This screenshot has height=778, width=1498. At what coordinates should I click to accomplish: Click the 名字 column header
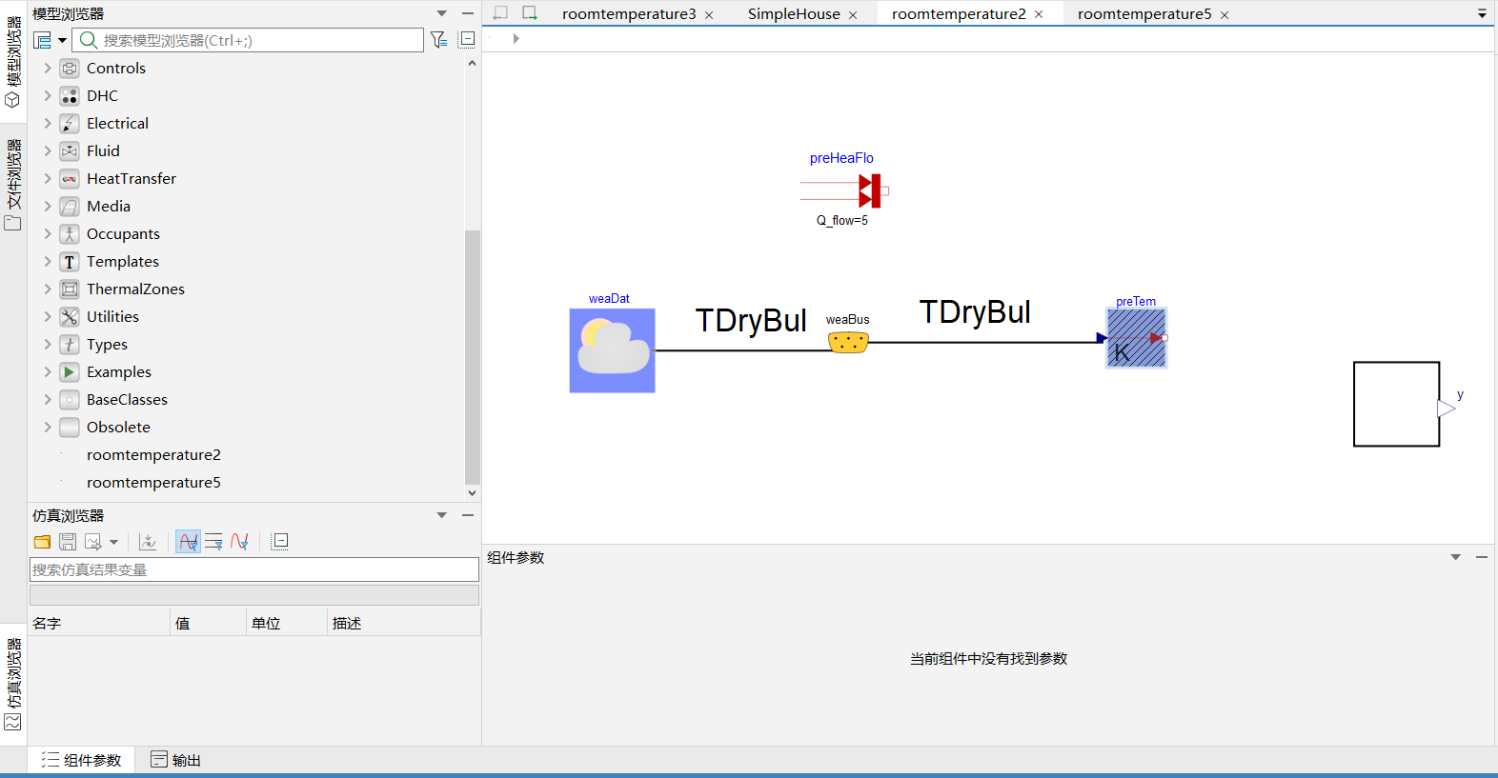99,624
